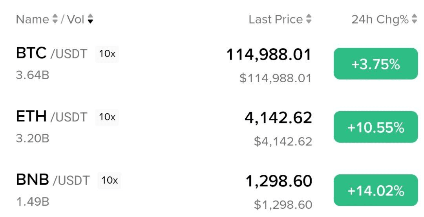
Task: Sort by Vol column arrows
Action: pos(90,19)
